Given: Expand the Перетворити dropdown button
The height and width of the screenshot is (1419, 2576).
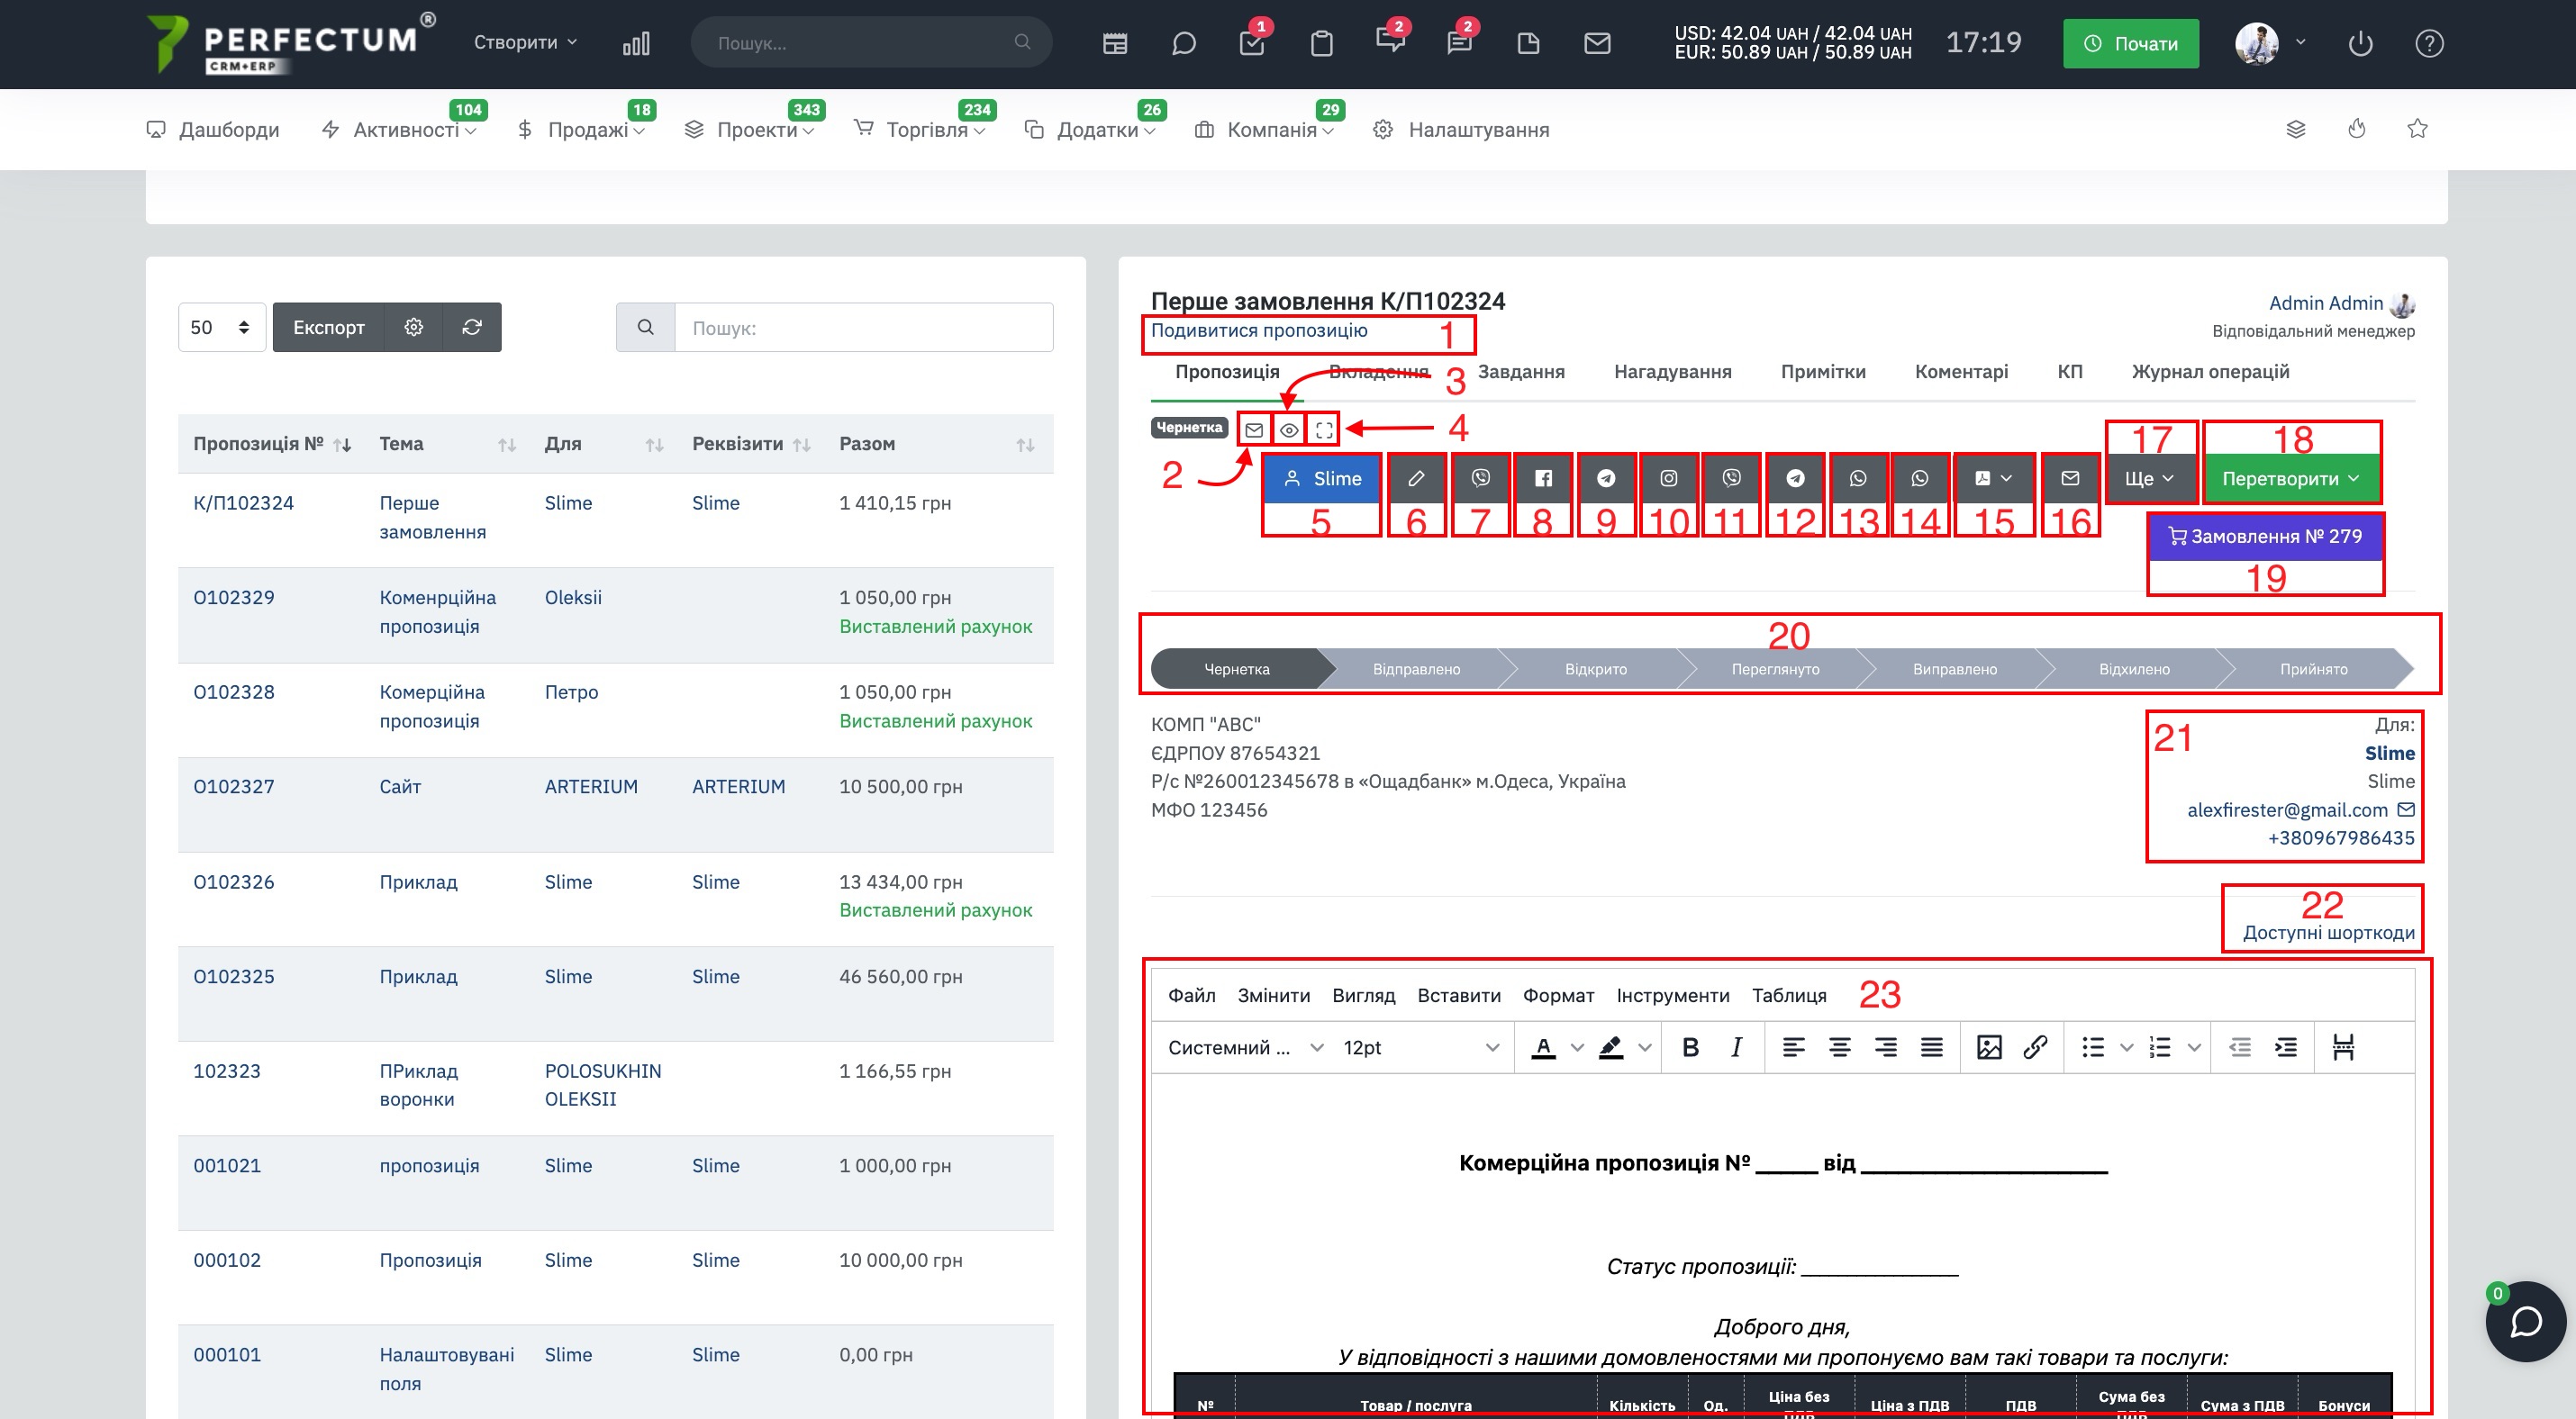Looking at the screenshot, I should coord(2290,479).
